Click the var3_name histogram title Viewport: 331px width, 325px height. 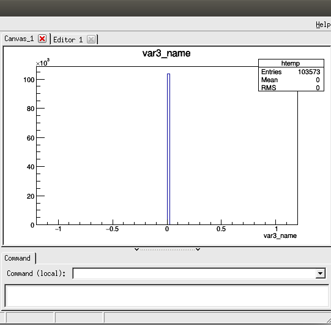point(166,53)
